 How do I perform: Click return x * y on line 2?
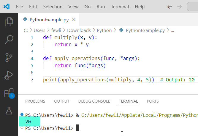[72, 45]
